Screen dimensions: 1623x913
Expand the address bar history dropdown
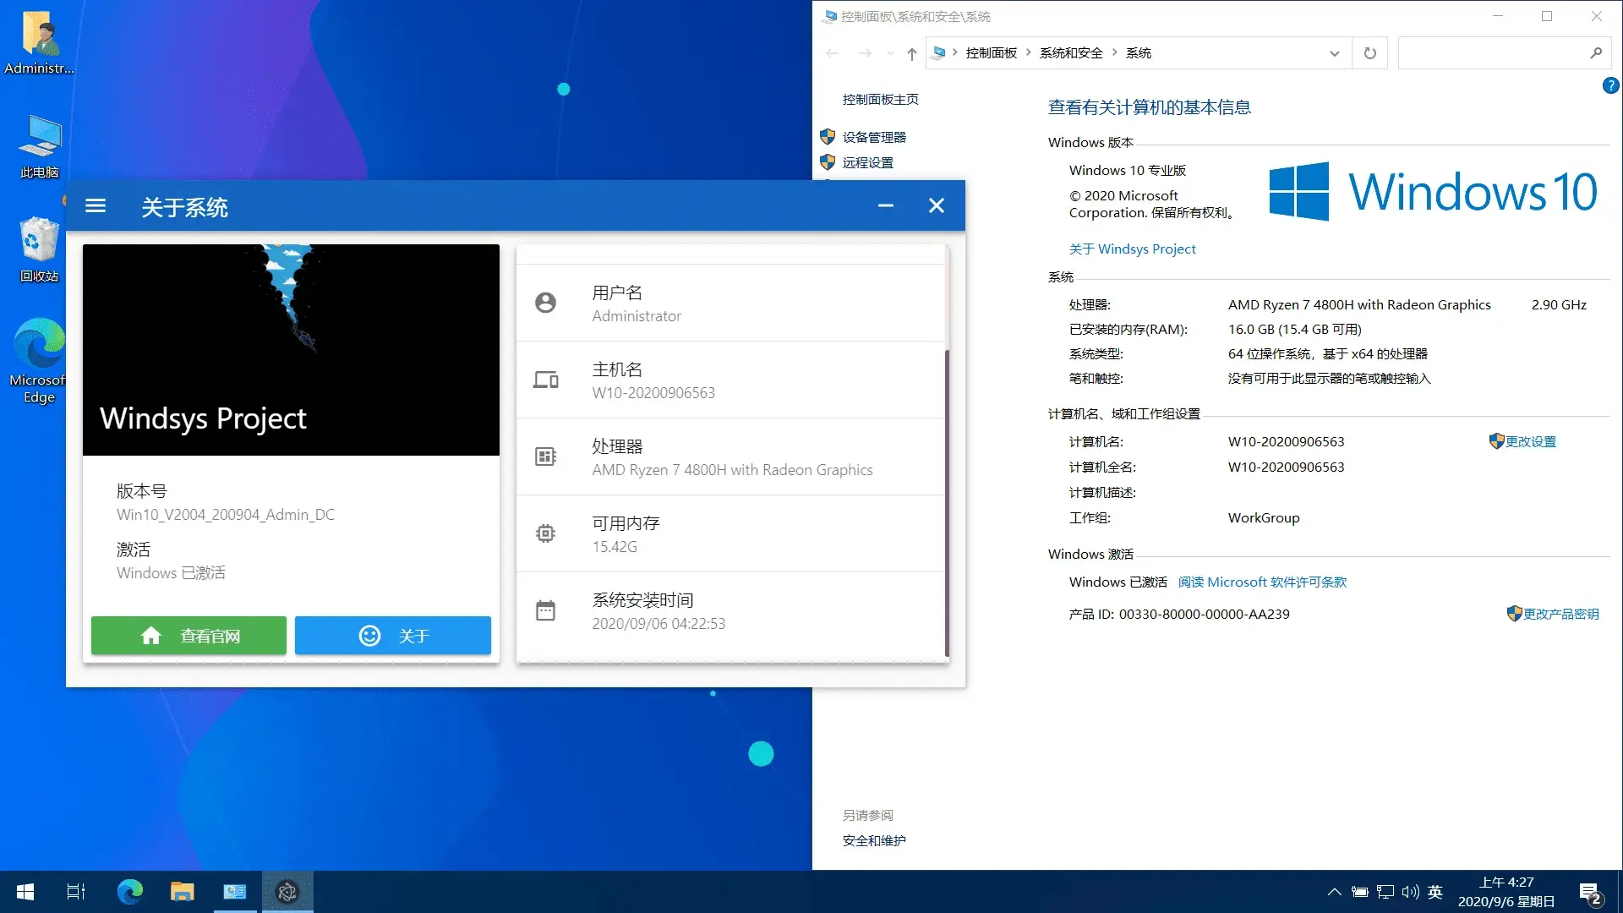(x=1335, y=52)
